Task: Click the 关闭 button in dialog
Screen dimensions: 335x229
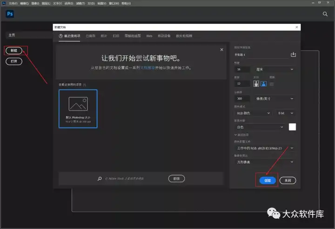Action: tap(288, 180)
